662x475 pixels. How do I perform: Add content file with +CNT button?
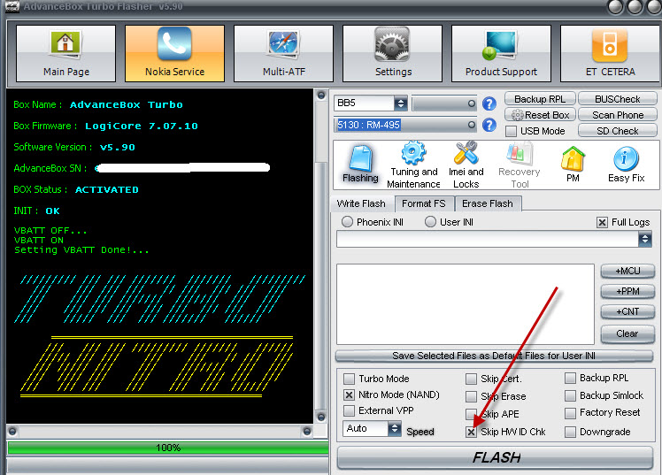(x=627, y=311)
